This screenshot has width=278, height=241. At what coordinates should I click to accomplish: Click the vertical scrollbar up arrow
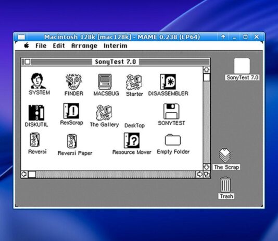click(x=206, y=69)
